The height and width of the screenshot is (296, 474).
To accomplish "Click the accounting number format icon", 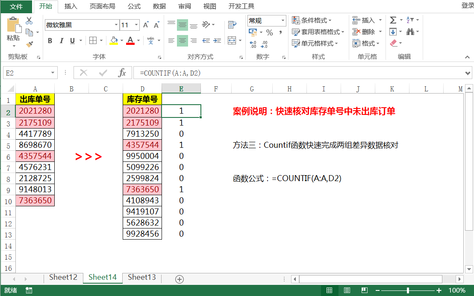I will [253, 32].
